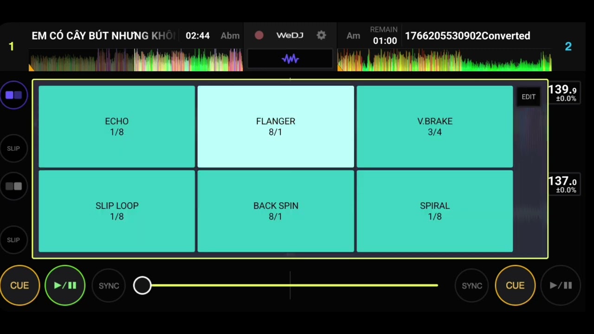This screenshot has width=594, height=334.
Task: Click deck 1 time display 02:44
Action: tap(198, 36)
